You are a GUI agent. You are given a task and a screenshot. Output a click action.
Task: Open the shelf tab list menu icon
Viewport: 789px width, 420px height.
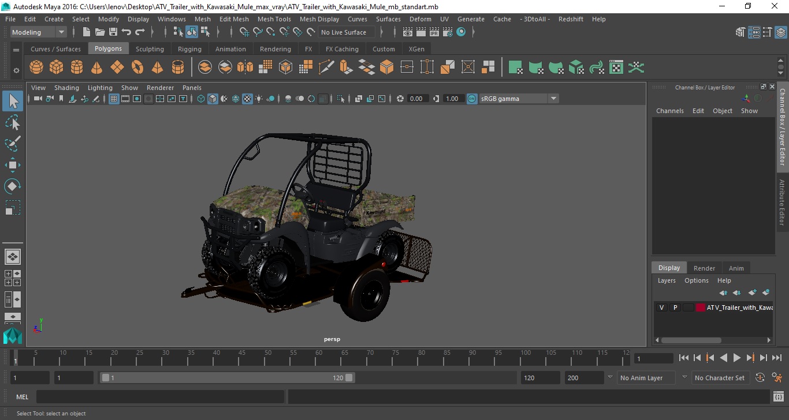[16, 50]
